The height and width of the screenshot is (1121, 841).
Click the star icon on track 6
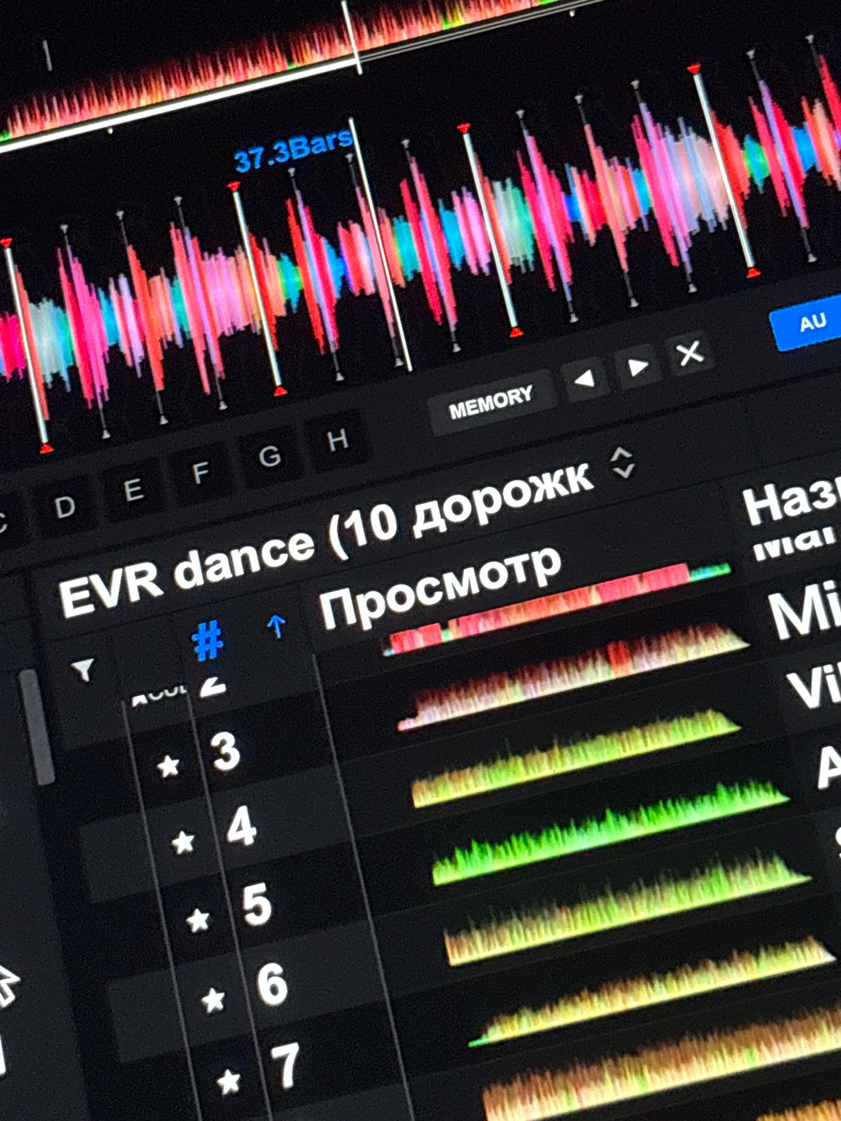click(x=213, y=1000)
